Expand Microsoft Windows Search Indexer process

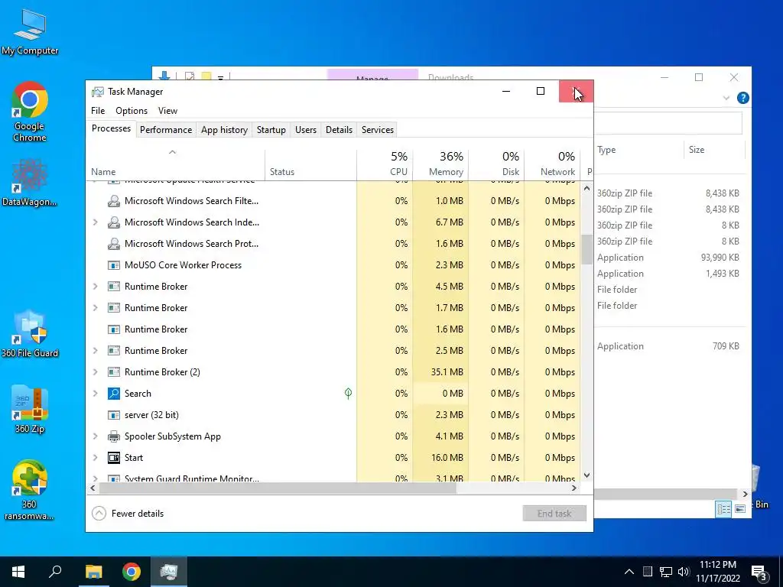(x=96, y=222)
